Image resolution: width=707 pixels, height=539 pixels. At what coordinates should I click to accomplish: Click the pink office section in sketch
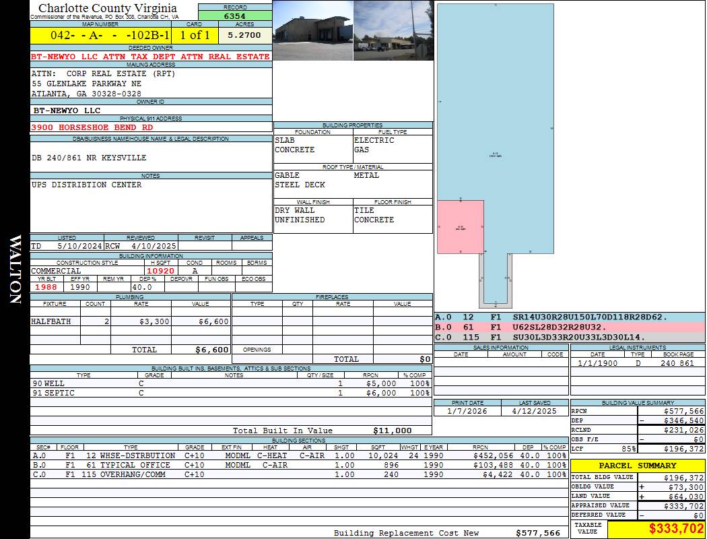[x=460, y=226]
